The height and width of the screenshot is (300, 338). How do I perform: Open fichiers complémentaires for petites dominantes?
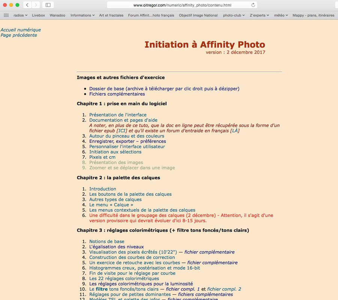pos(205,294)
